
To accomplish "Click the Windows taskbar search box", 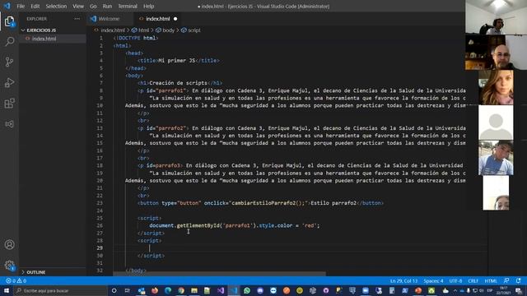I will (x=60, y=290).
